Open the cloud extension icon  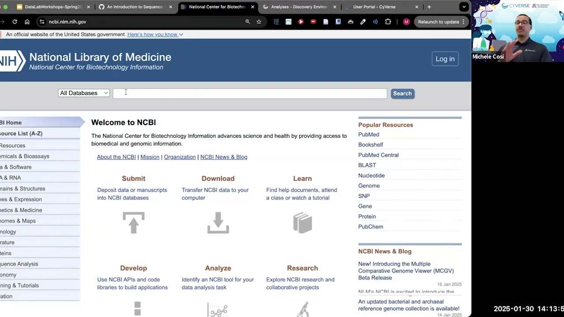point(351,22)
